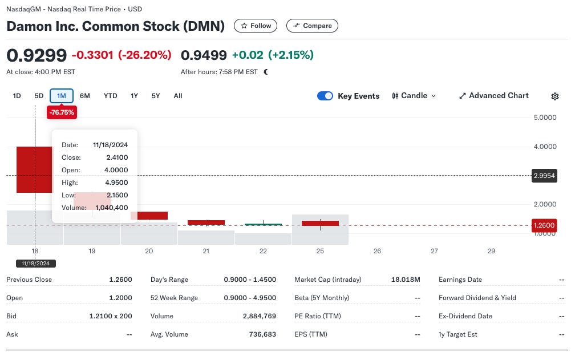Click the November 20 red candle
This screenshot has height=356, width=571.
click(149, 216)
